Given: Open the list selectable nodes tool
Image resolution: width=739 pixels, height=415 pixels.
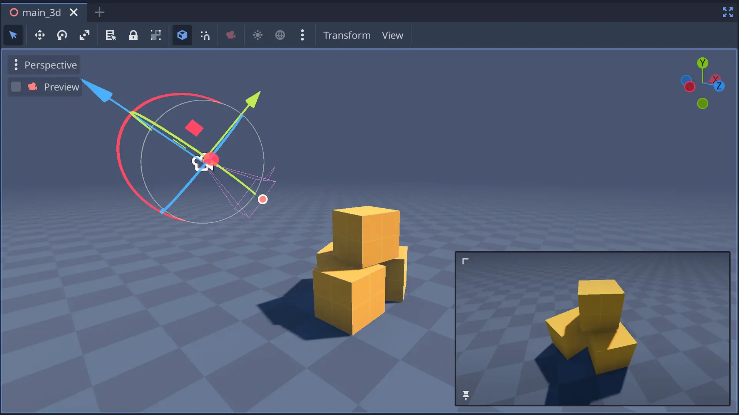Looking at the screenshot, I should (x=111, y=35).
